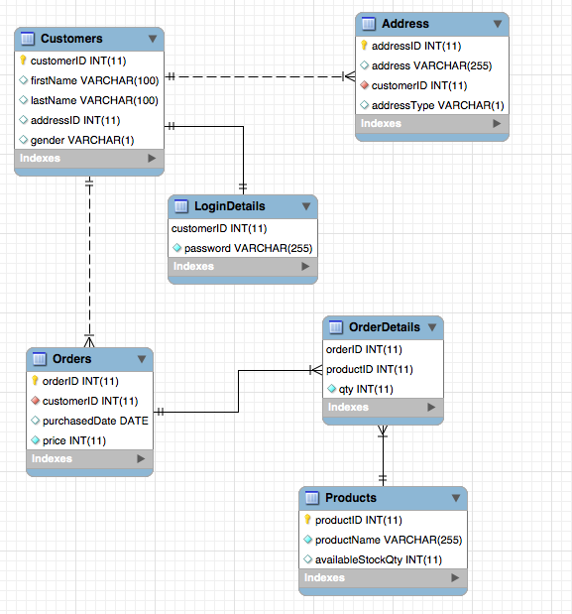Collapse the Products table using header arrow

point(456,498)
